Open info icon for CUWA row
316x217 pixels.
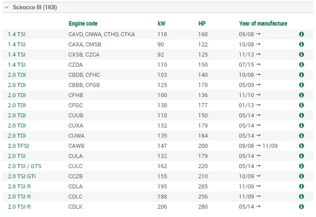click(301, 136)
